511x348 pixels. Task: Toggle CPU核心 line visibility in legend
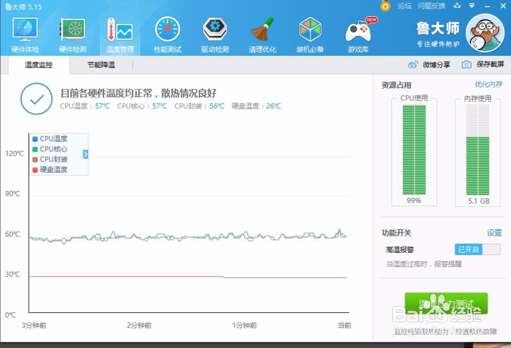click(52, 149)
